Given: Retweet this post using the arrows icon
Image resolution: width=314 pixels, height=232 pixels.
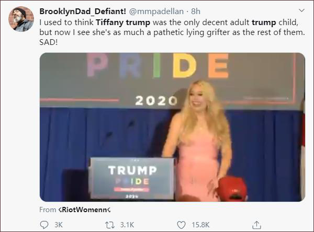Looking at the screenshot, I should click(111, 225).
